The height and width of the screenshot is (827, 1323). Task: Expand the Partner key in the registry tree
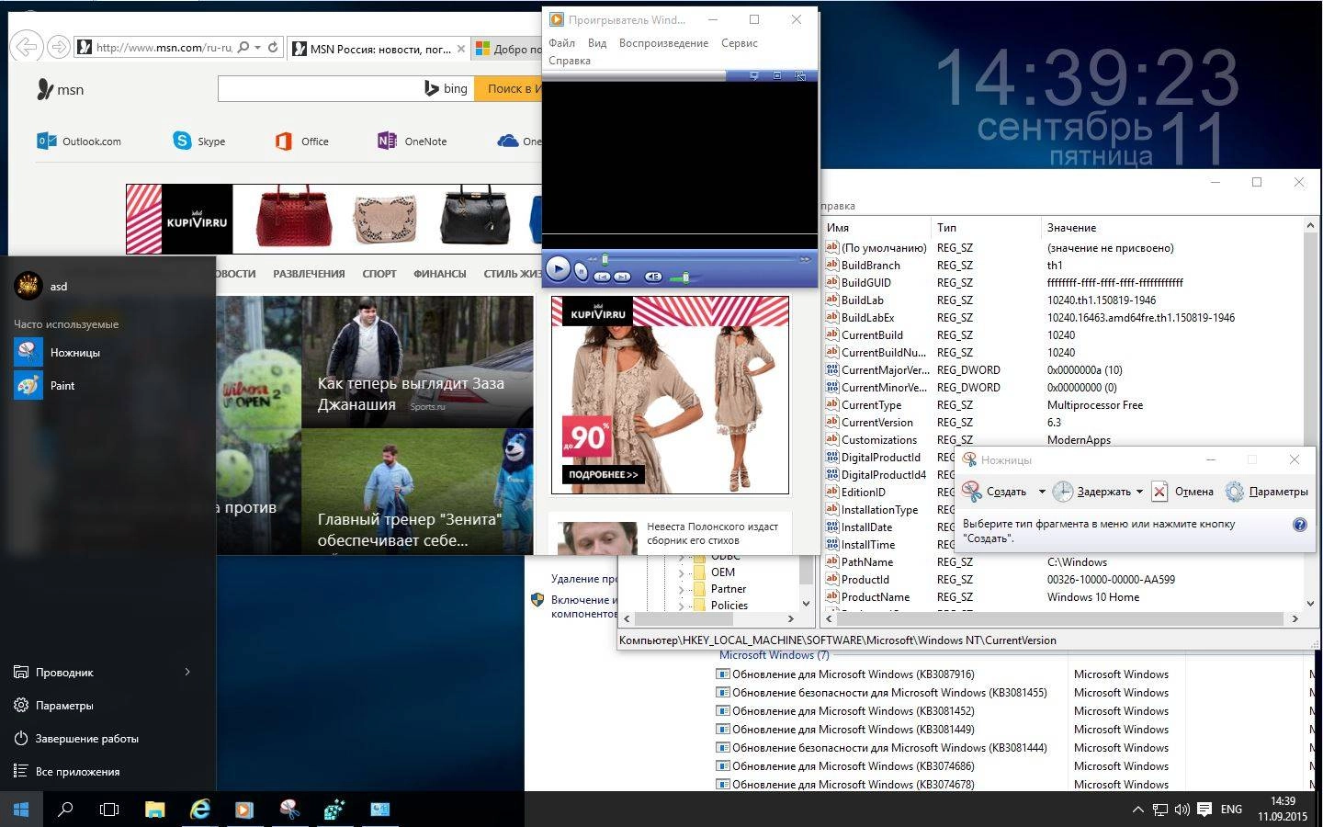click(682, 589)
